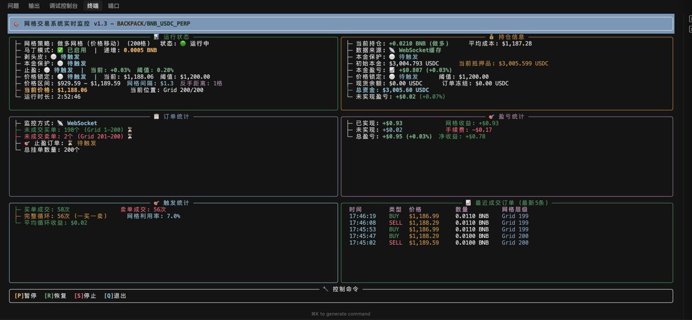Click the 当前价格 $1,188.06 value
Image resolution: width=692 pixels, height=320 pixels.
[72, 90]
